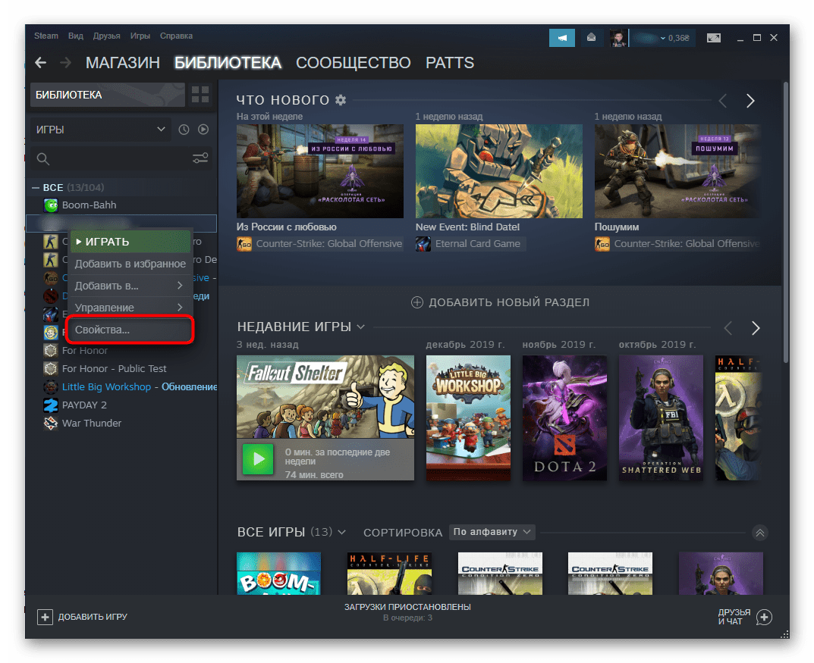Click Добавить новый раздел button
This screenshot has height=663, width=814.
[500, 302]
